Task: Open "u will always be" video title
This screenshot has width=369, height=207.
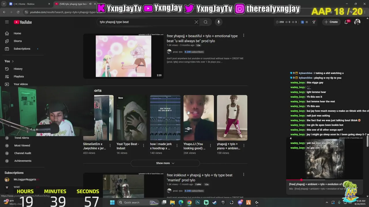Action: coord(202,39)
